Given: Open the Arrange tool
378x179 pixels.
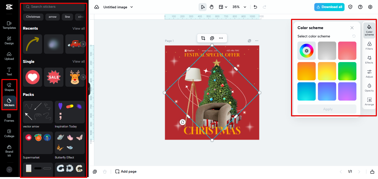Looking at the screenshot, I should tap(369, 102).
